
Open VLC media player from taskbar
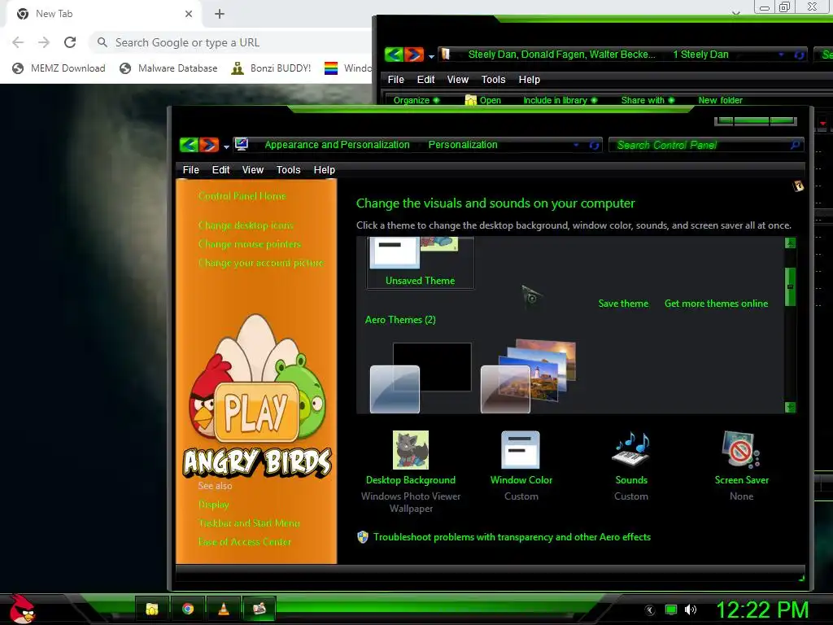click(224, 609)
